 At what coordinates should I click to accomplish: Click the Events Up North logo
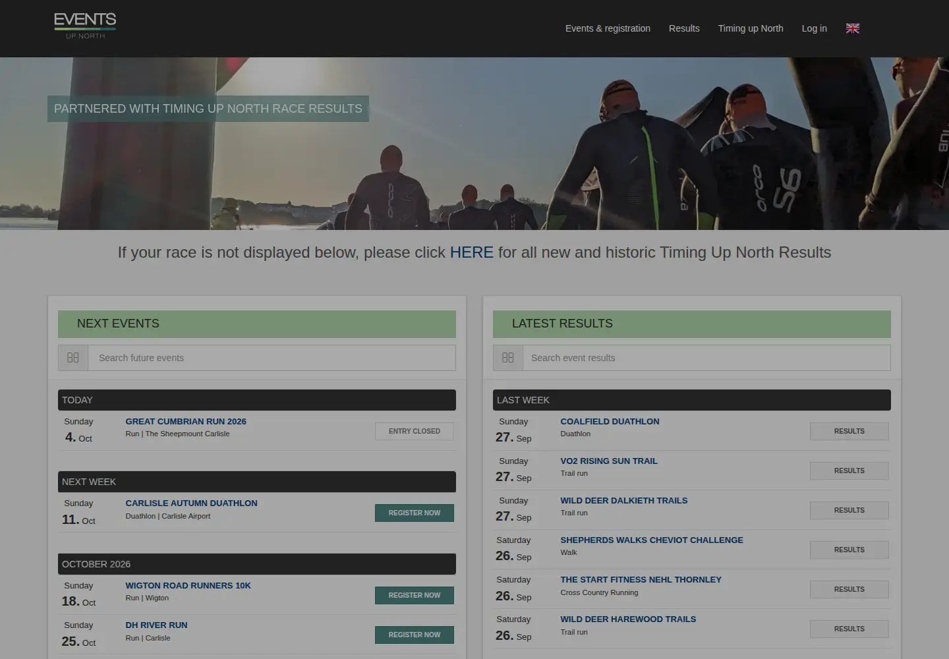point(85,26)
